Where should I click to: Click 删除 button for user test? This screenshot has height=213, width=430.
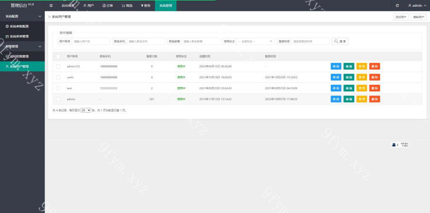pyautogui.click(x=375, y=88)
